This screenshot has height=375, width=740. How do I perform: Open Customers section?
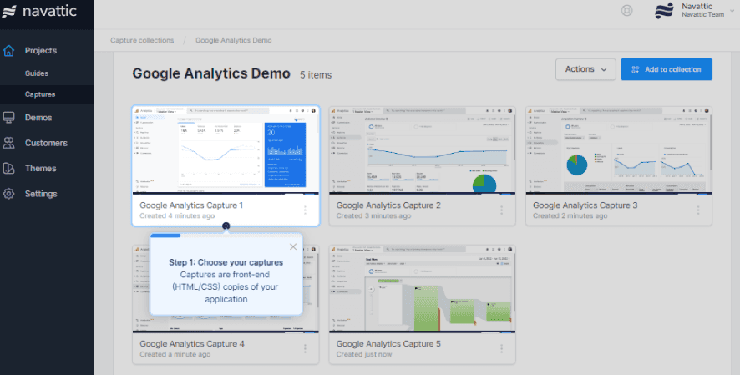coord(46,143)
